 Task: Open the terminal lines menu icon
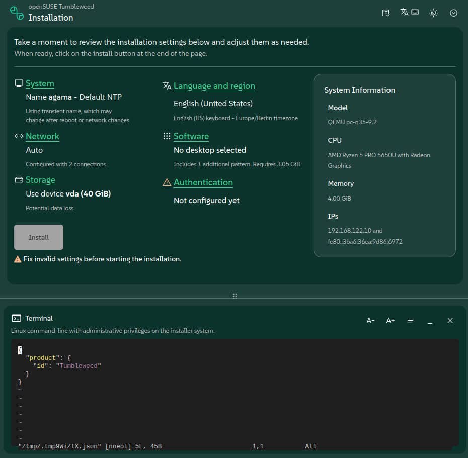[x=411, y=321]
